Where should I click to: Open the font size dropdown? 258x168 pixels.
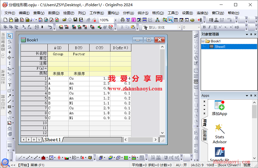(x=199, y=27)
